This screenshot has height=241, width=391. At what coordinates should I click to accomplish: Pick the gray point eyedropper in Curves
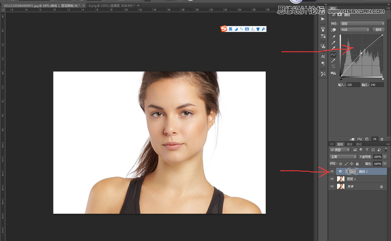[x=333, y=42]
